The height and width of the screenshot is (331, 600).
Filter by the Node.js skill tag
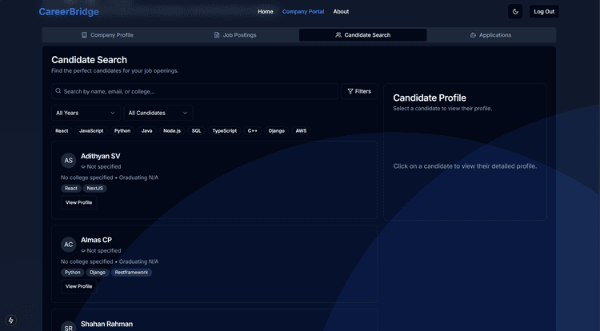pos(172,130)
